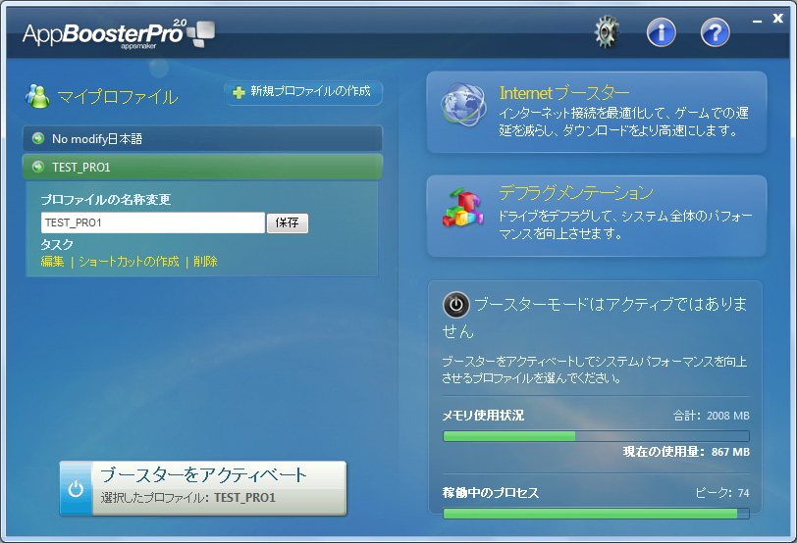Viewport: 797px width, 543px height.
Task: Click the profile name input field
Action: tap(153, 222)
